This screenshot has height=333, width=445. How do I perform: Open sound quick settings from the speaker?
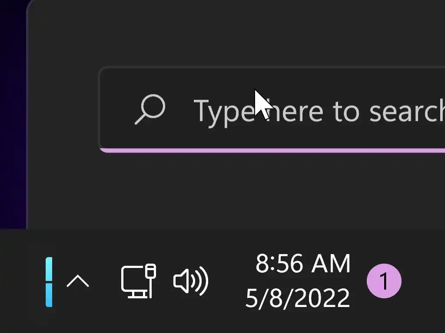pyautogui.click(x=191, y=281)
